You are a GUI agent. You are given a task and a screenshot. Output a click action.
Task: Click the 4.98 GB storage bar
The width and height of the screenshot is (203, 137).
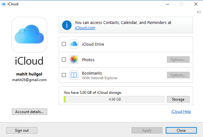pyautogui.click(x=114, y=99)
